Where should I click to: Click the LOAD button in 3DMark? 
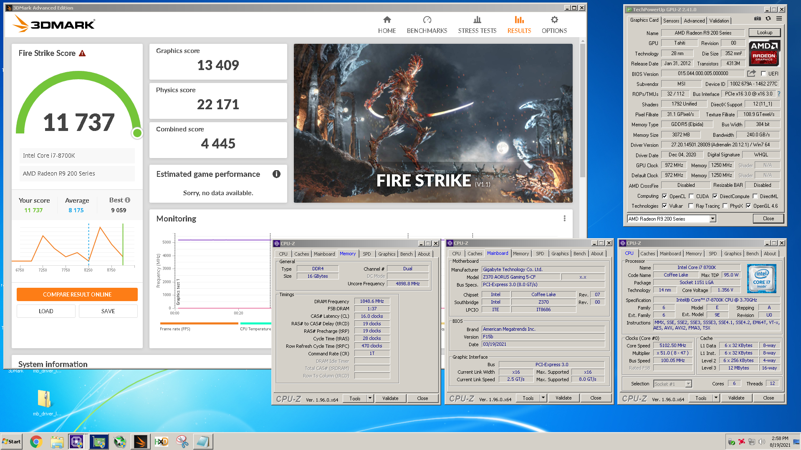46,311
